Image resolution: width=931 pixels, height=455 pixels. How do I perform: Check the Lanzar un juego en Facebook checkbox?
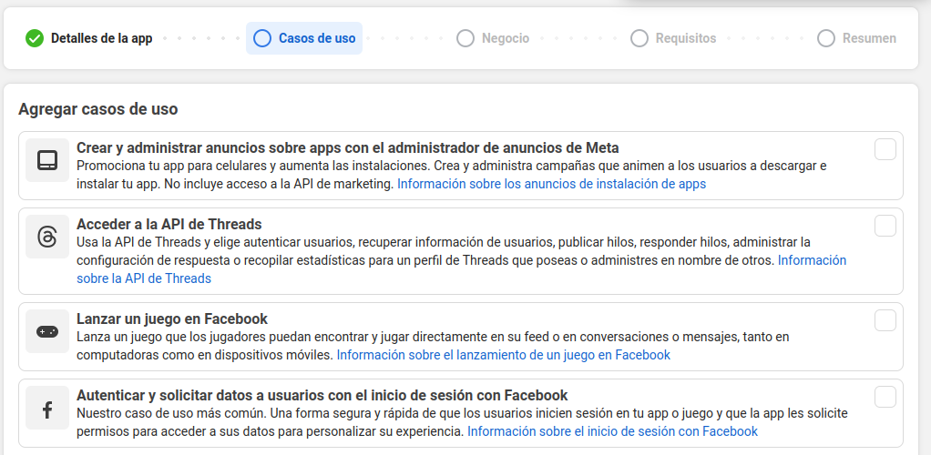tap(885, 320)
